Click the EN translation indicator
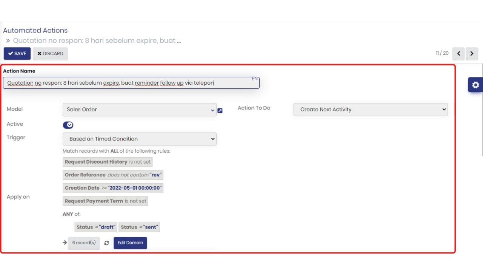Image resolution: width=483 pixels, height=272 pixels. pyautogui.click(x=255, y=79)
